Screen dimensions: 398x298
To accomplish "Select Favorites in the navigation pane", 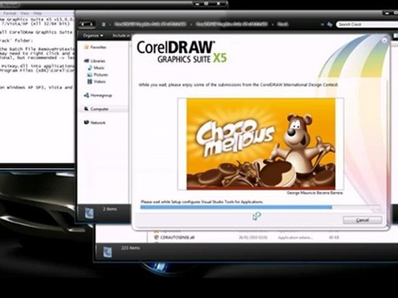I will point(98,47).
